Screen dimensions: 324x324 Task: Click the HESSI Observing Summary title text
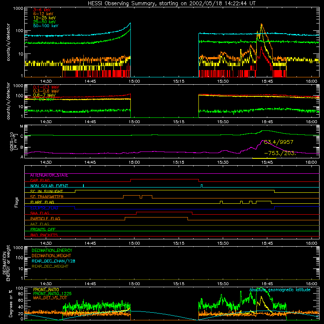pos(171,4)
